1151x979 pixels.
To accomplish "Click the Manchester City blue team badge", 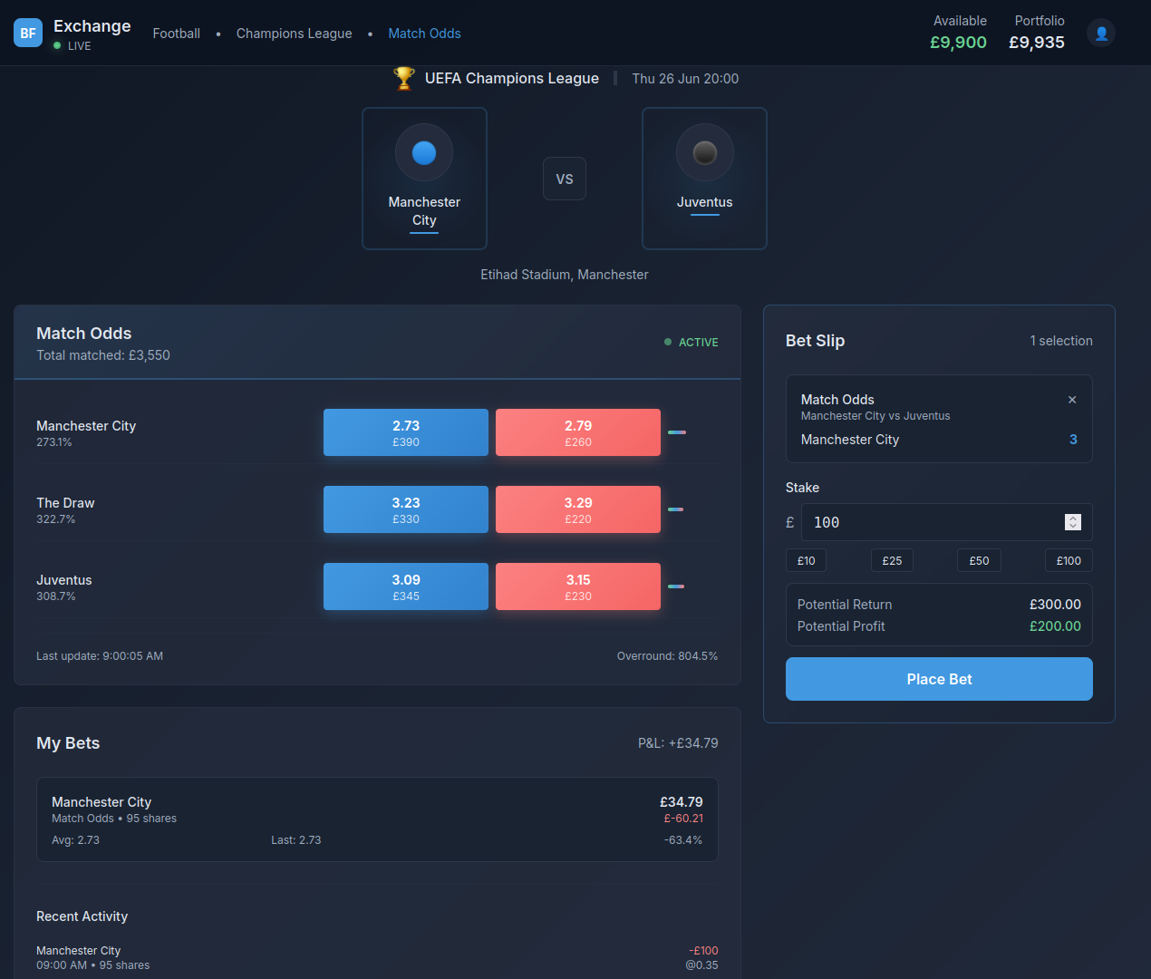I will click(x=424, y=153).
